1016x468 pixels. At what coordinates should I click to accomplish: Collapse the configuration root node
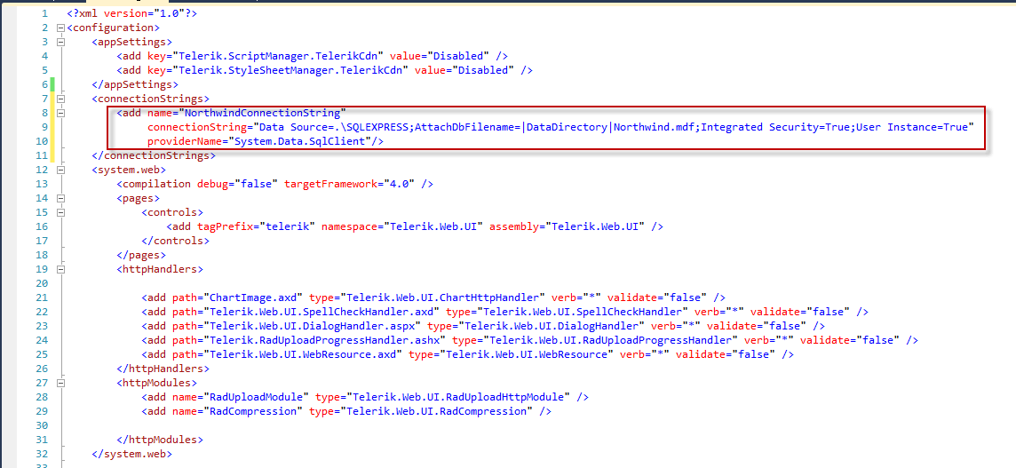coord(60,28)
